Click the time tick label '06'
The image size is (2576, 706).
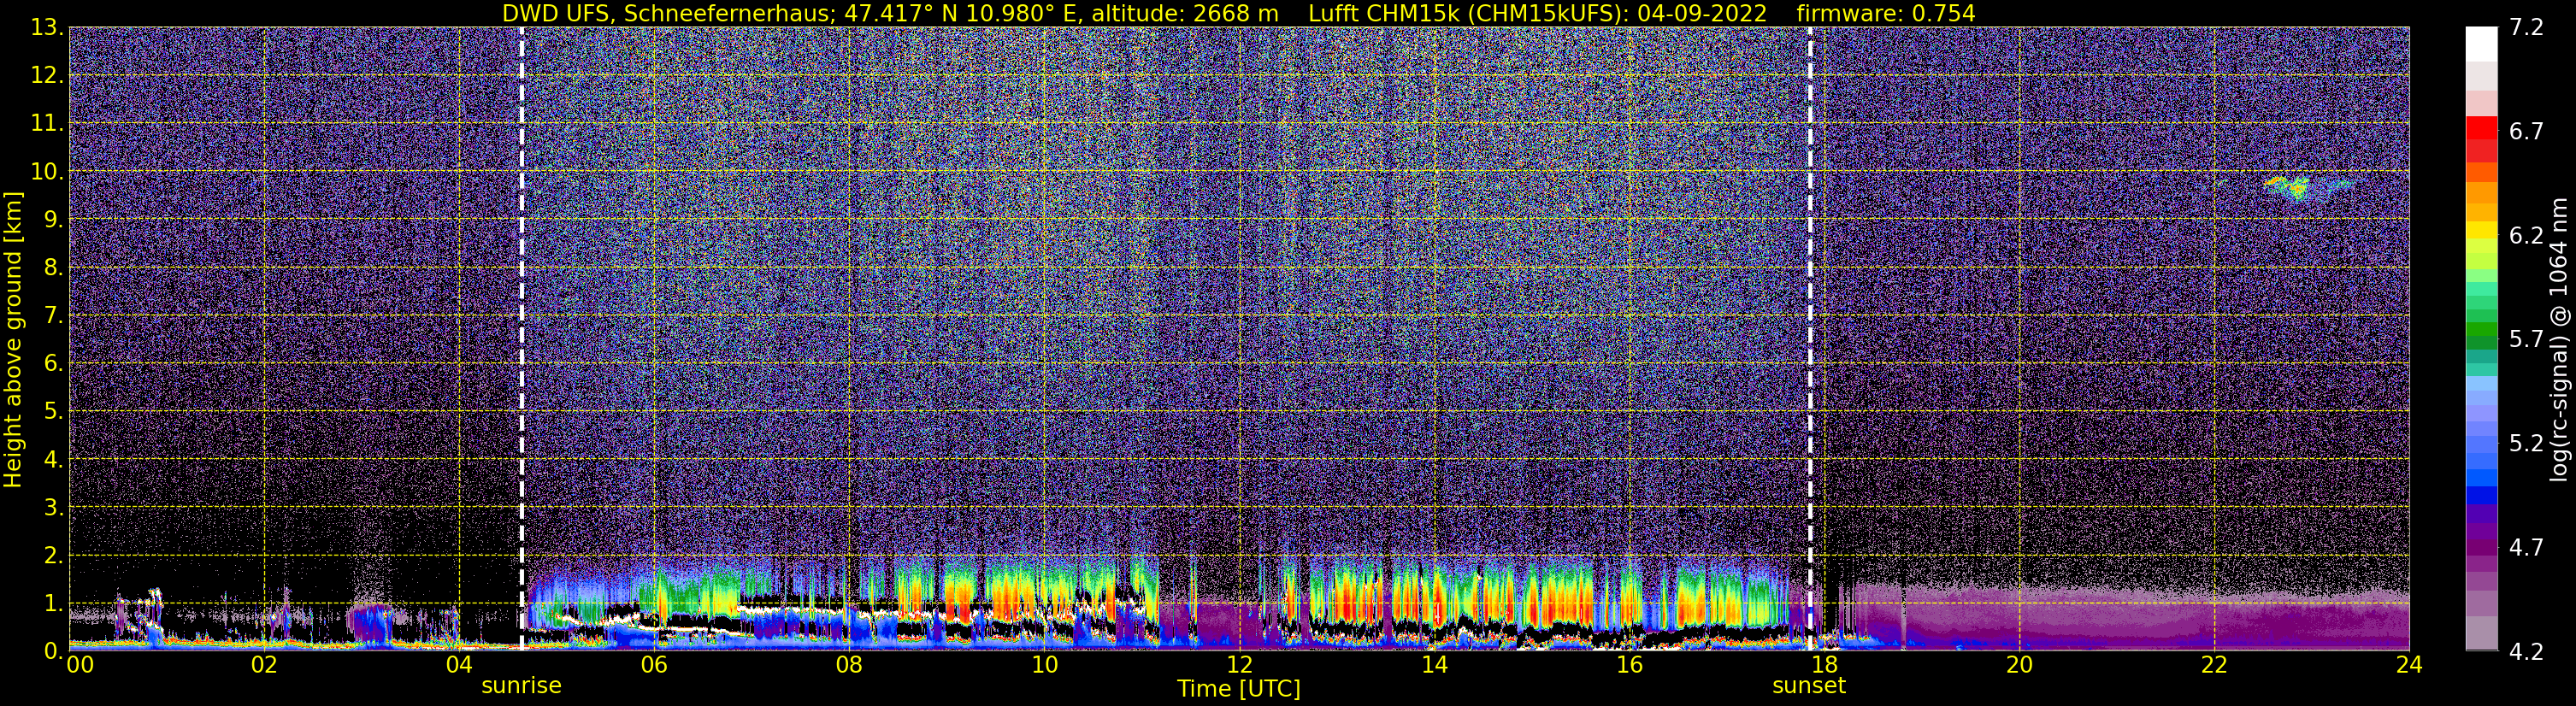(x=654, y=665)
